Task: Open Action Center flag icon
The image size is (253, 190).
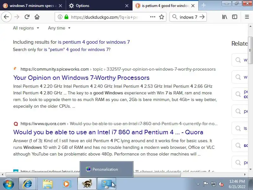Action: 206,184
